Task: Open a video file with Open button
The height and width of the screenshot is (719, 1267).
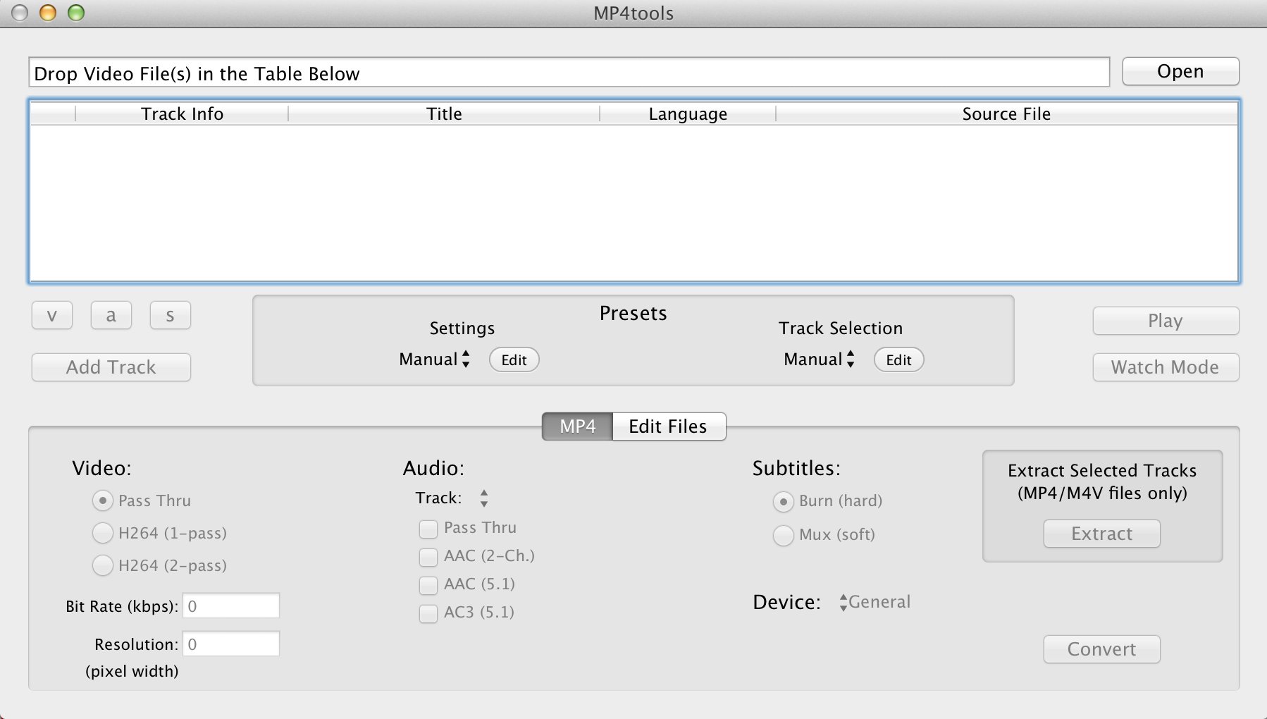Action: click(x=1180, y=71)
